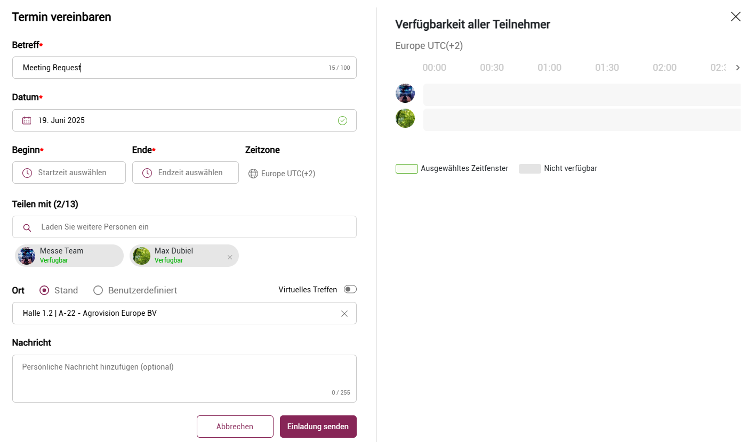Click the Abbrechen button
The image size is (747, 442).
click(x=235, y=427)
